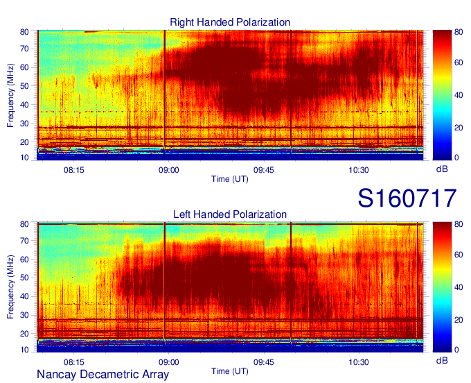The image size is (471, 383).
Task: Click the 50 MHz tick of Left Handed frequency axis
Action: pos(24,278)
